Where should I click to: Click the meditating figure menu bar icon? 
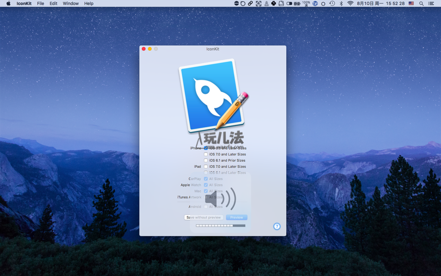coord(266,3)
